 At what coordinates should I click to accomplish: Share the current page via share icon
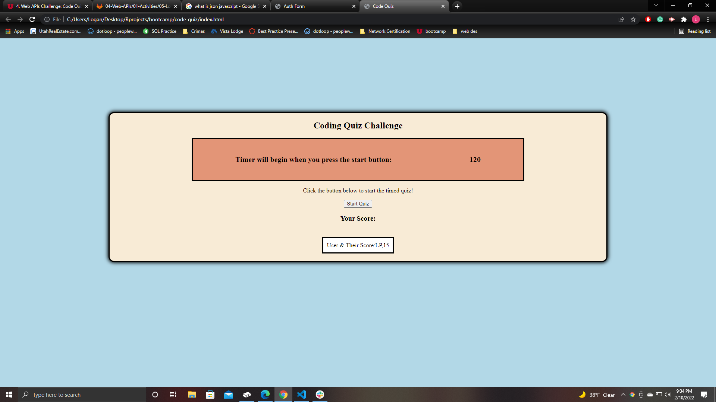[x=621, y=19]
